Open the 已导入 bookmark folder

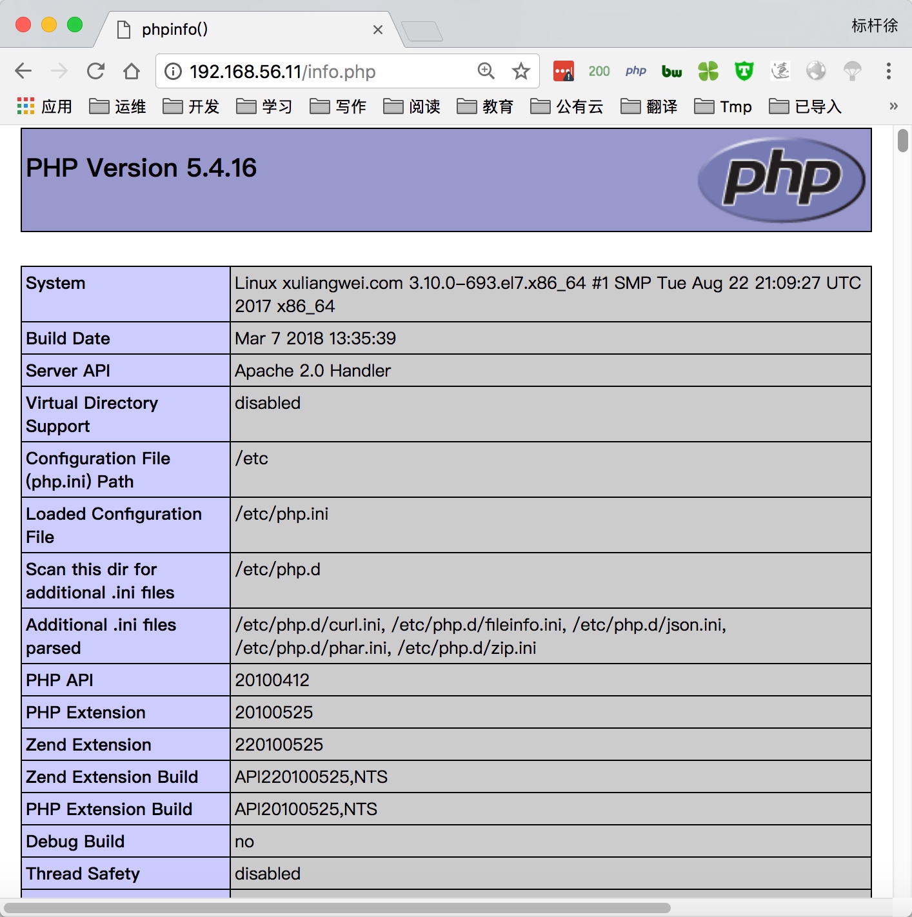[805, 106]
